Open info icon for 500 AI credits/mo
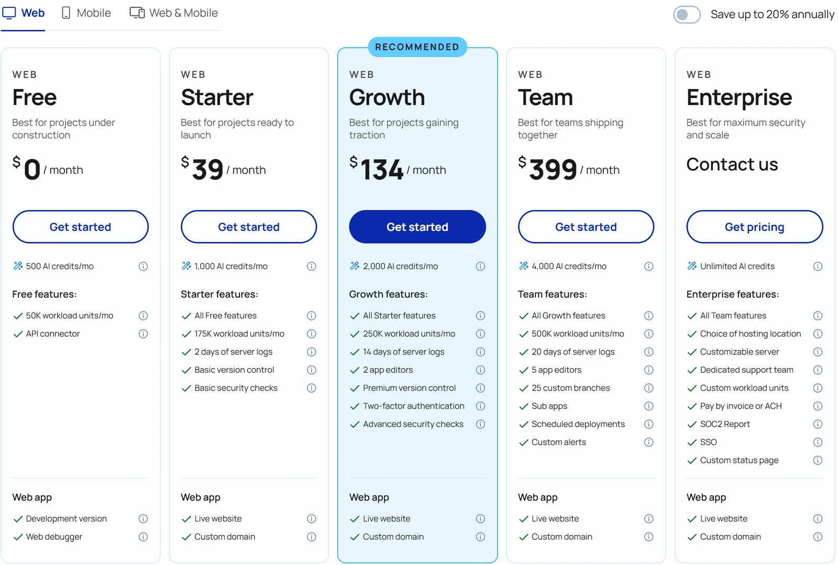This screenshot has width=838, height=565. [x=143, y=267]
